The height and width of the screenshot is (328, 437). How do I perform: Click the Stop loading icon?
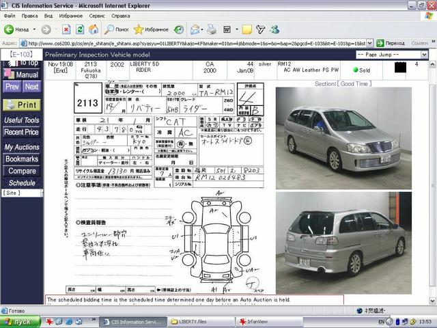(66, 29)
